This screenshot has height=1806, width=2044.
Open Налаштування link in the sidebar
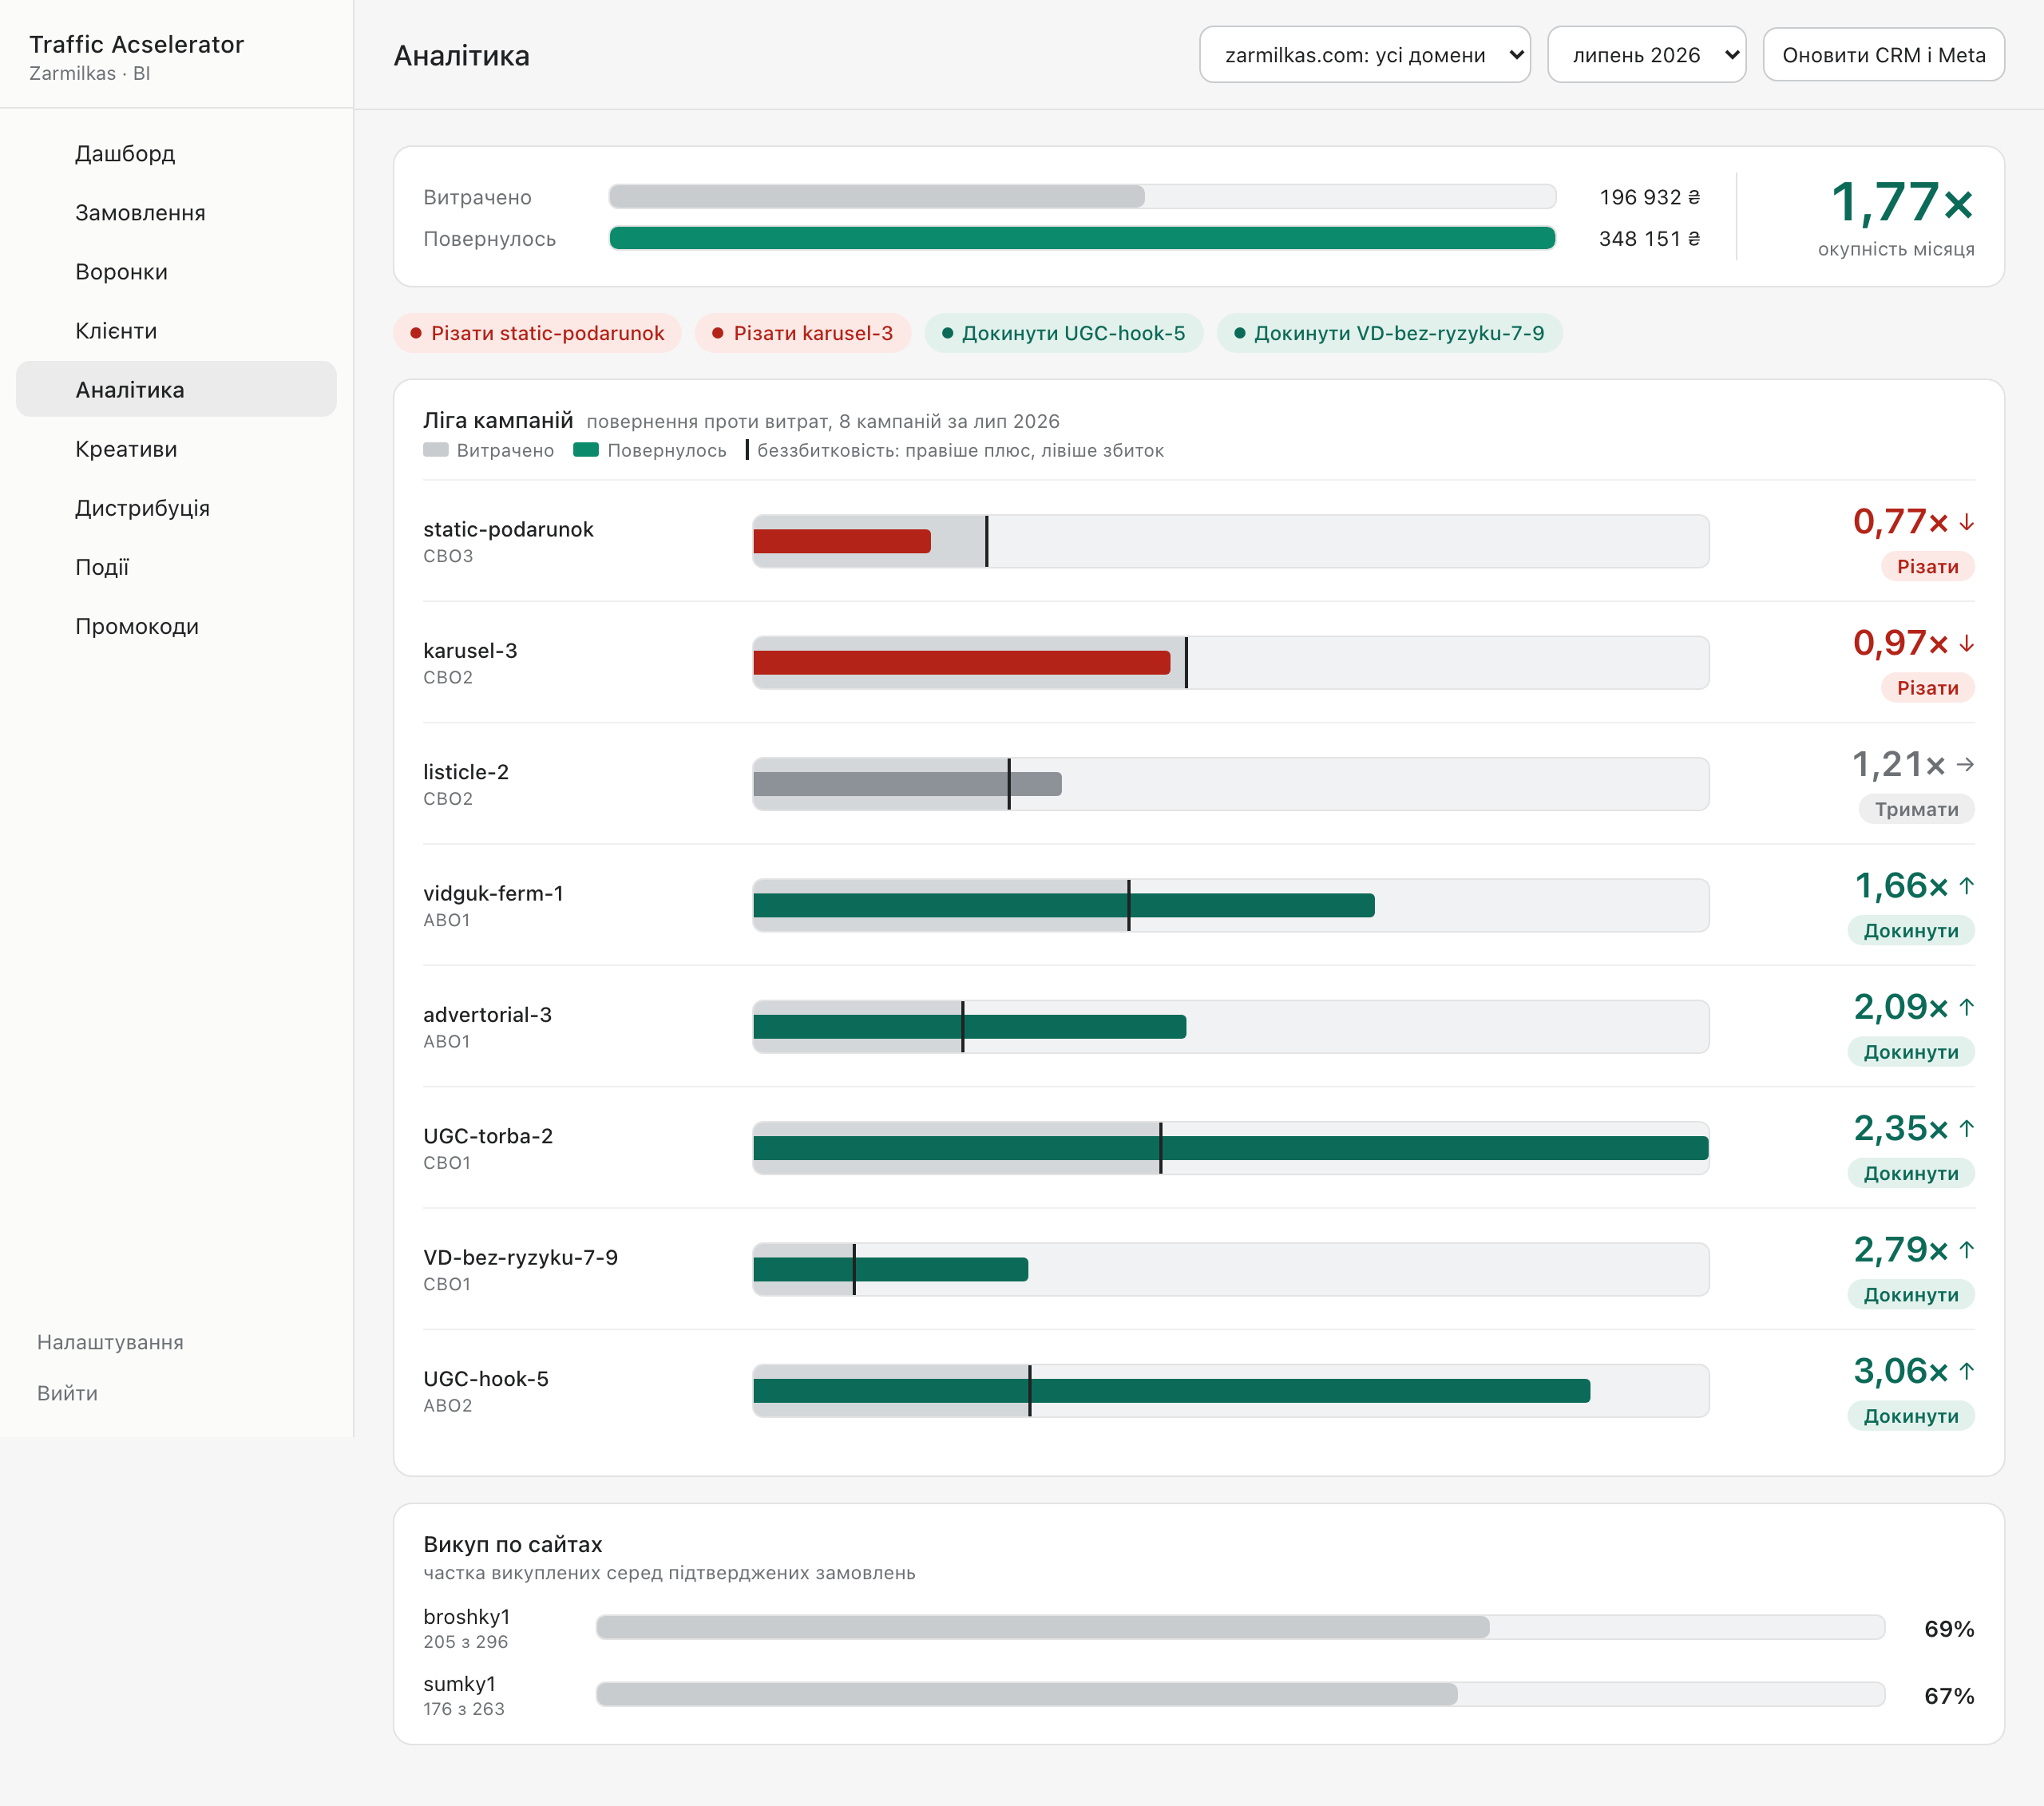pos(110,1342)
